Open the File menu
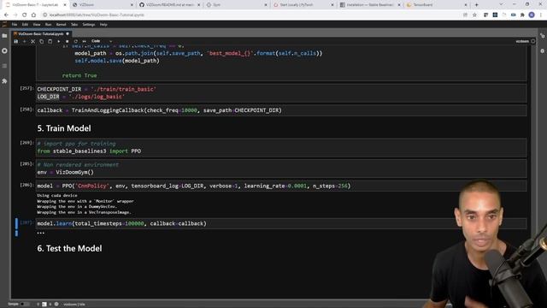 click(15, 25)
